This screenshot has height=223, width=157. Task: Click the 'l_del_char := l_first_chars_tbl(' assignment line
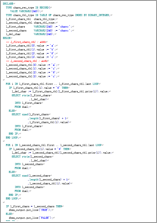60,92
